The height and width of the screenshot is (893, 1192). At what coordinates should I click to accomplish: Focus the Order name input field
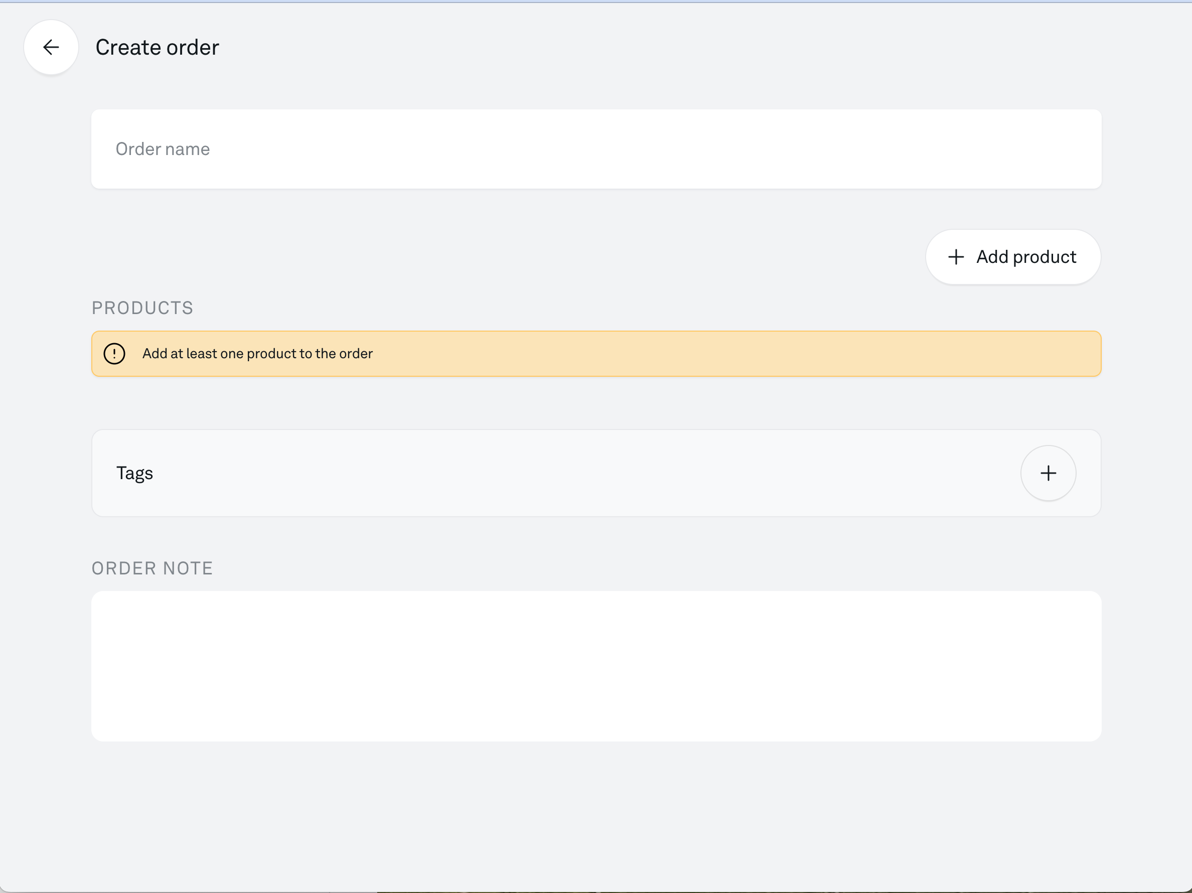coord(595,150)
